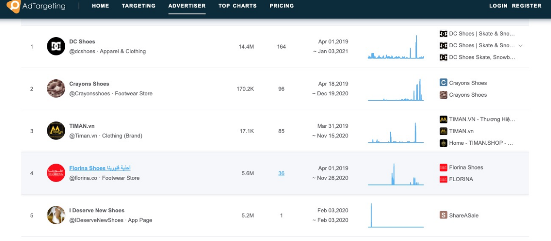Click the I Deserve New Shoes avatar
This screenshot has height=241, width=551.
click(56, 215)
